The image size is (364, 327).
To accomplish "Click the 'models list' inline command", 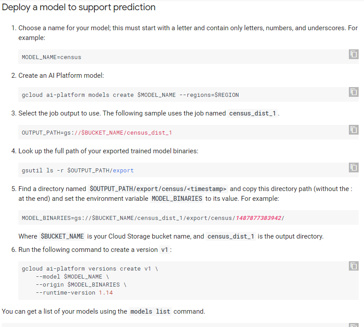I will 150,311.
